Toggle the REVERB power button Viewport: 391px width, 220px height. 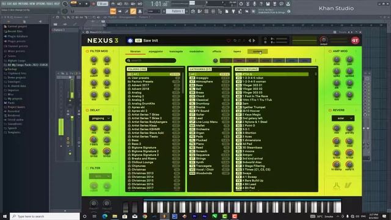[330, 110]
